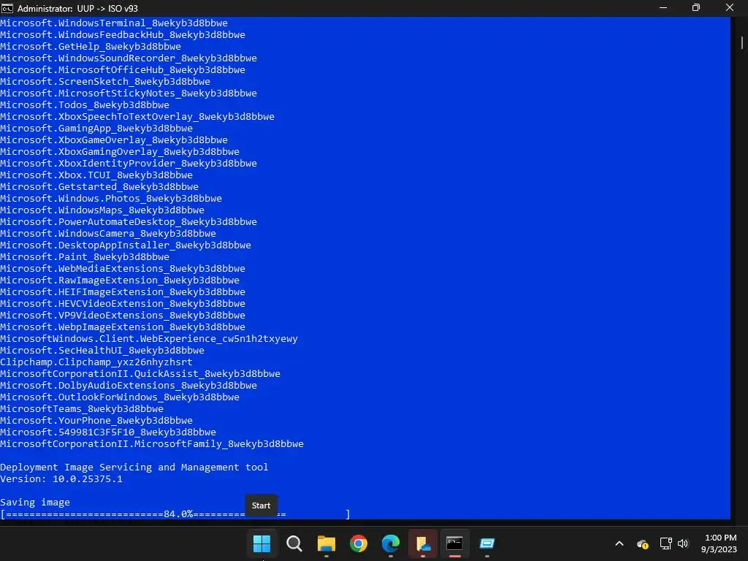Click the Deployment Image Servicing text line
This screenshot has height=561, width=748.
tap(134, 467)
